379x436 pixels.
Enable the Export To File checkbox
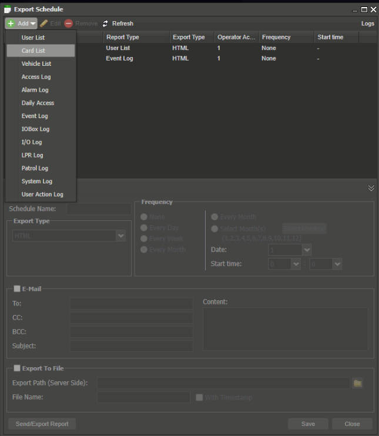click(17, 368)
